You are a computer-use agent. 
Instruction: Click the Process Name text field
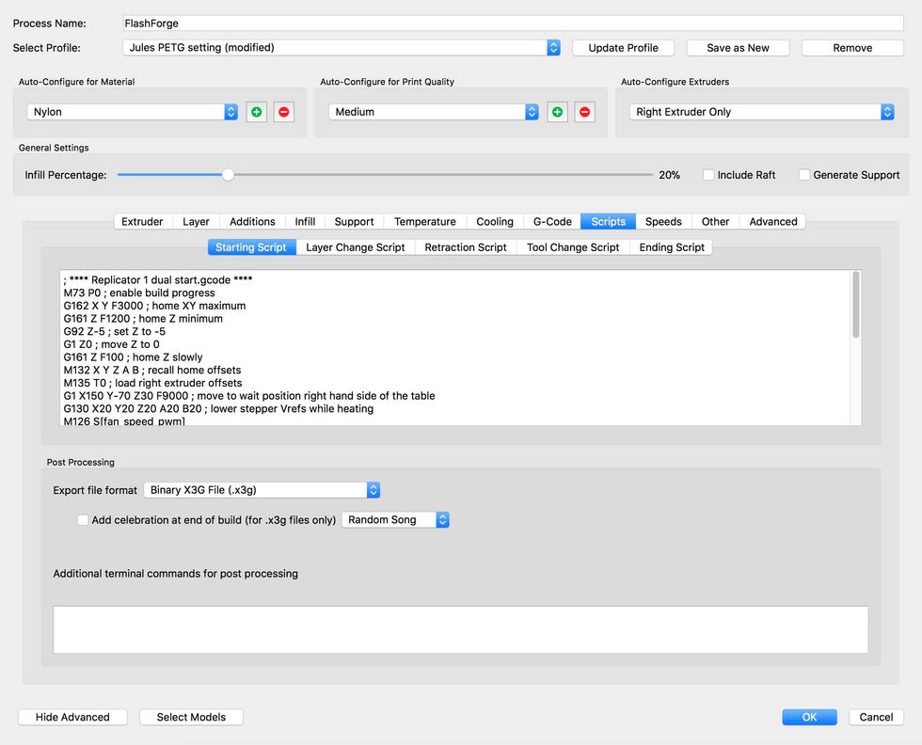513,23
